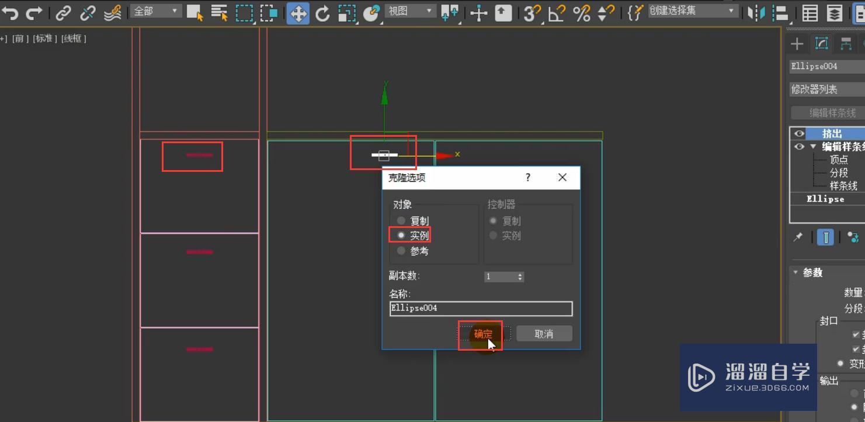This screenshot has height=422, width=865.
Task: Select the 样条线 sub-object level
Action: 843,186
